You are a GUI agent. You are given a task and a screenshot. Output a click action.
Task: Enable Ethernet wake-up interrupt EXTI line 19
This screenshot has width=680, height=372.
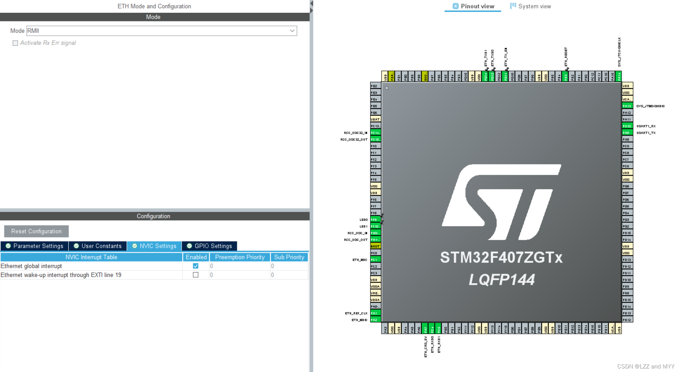196,275
